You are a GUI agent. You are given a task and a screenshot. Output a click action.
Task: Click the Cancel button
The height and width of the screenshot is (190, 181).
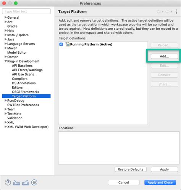(x=124, y=182)
